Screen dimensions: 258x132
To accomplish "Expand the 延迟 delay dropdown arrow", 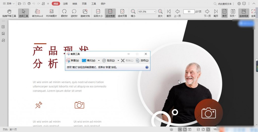I will (118, 61).
